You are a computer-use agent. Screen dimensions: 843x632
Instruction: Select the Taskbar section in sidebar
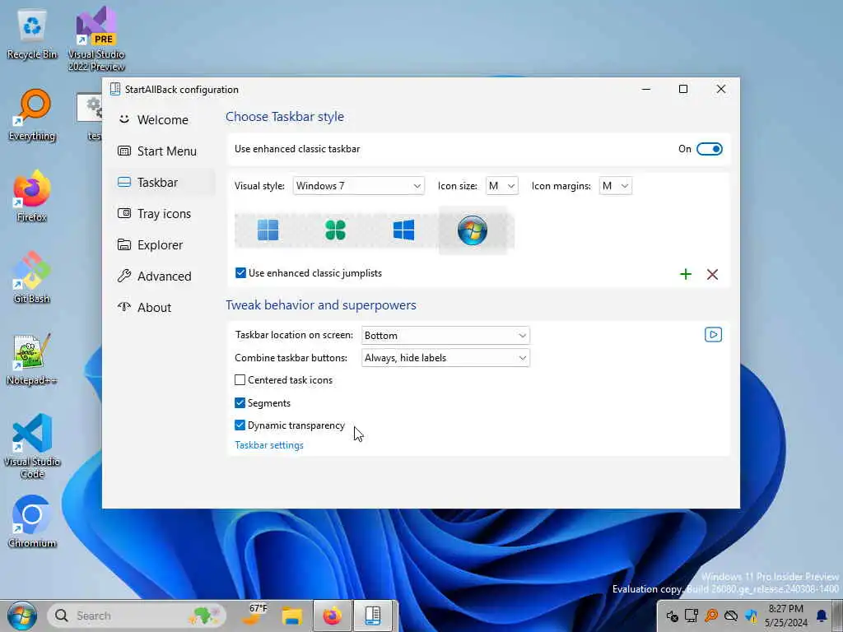[162, 182]
